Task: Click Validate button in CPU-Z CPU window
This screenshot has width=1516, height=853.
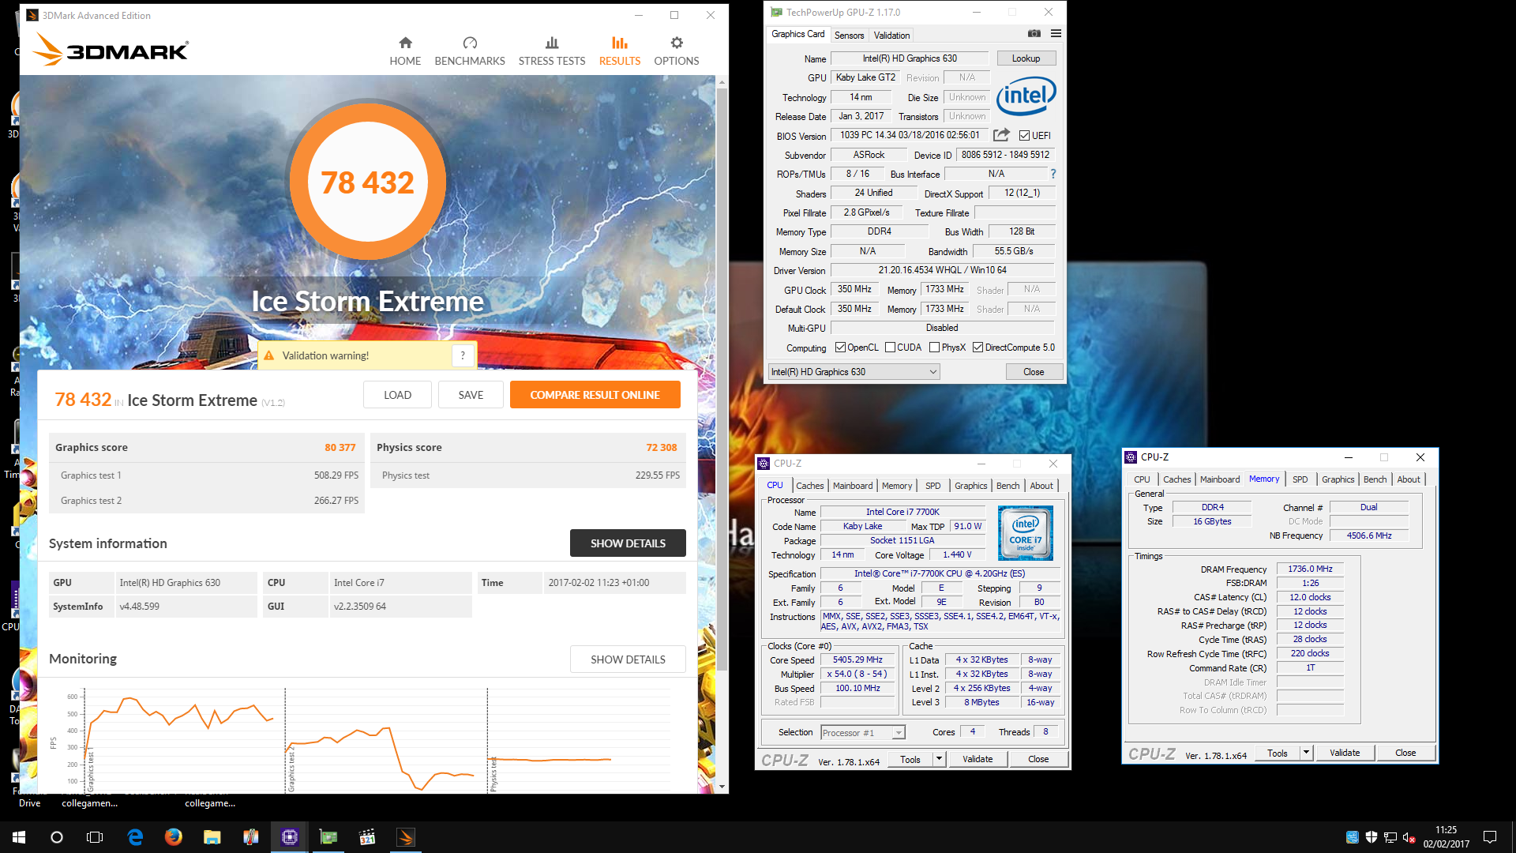Action: tap(977, 759)
